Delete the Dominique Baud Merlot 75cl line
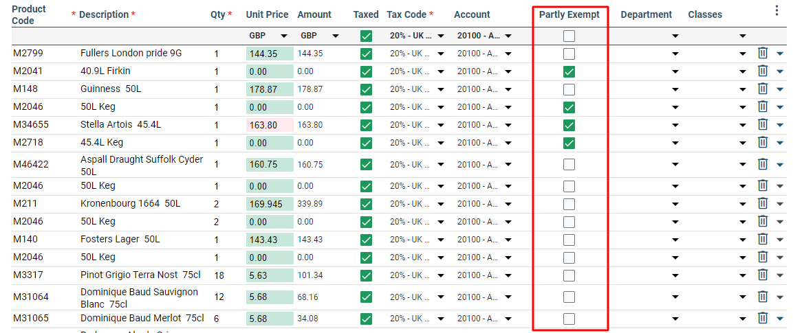The width and height of the screenshot is (793, 333). [x=763, y=319]
